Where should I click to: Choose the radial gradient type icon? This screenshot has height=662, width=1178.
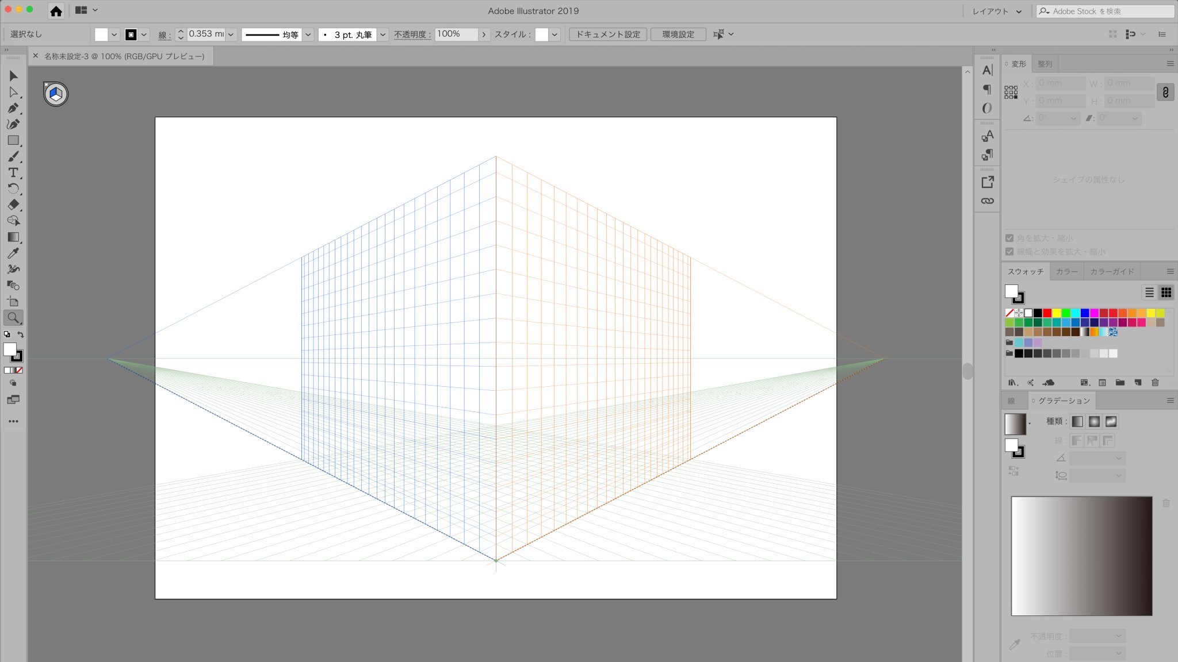(1094, 422)
